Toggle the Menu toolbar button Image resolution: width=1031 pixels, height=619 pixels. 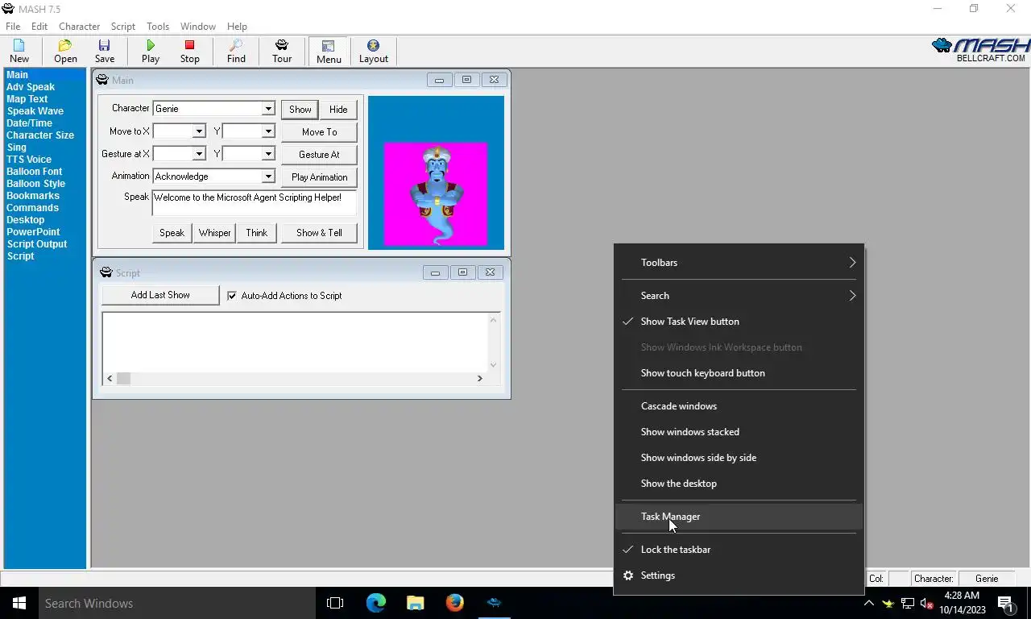tap(329, 51)
